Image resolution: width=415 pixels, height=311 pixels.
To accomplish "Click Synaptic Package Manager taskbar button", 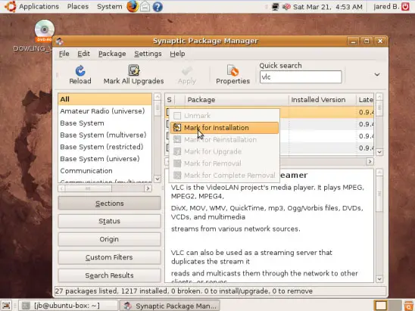I will [x=170, y=306].
